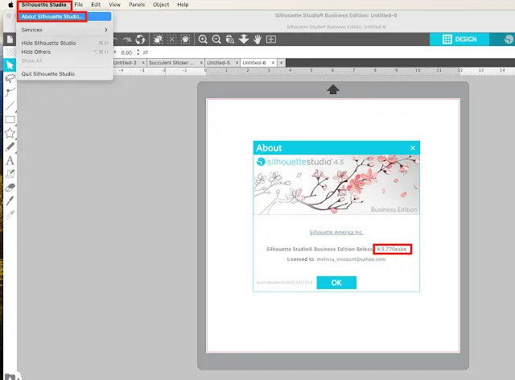Open the Panels menu
The image size is (515, 380).
point(137,5)
